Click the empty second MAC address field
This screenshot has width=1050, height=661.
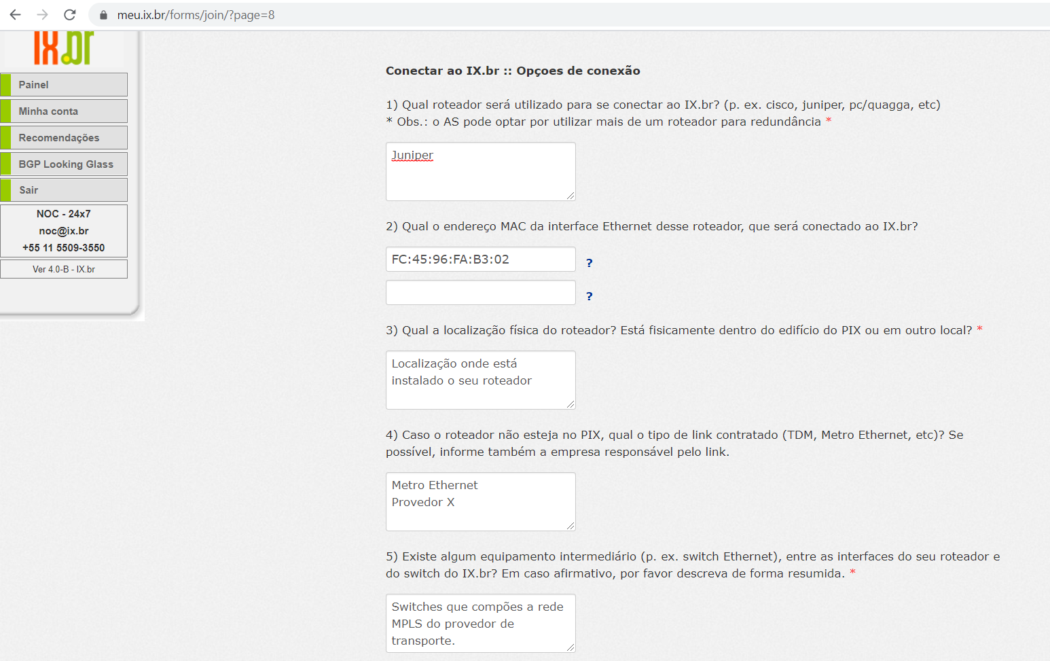481,293
